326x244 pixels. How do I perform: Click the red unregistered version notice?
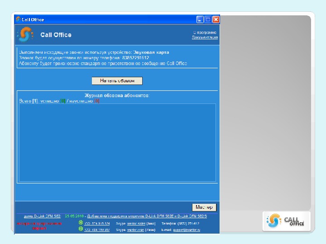click(39, 226)
